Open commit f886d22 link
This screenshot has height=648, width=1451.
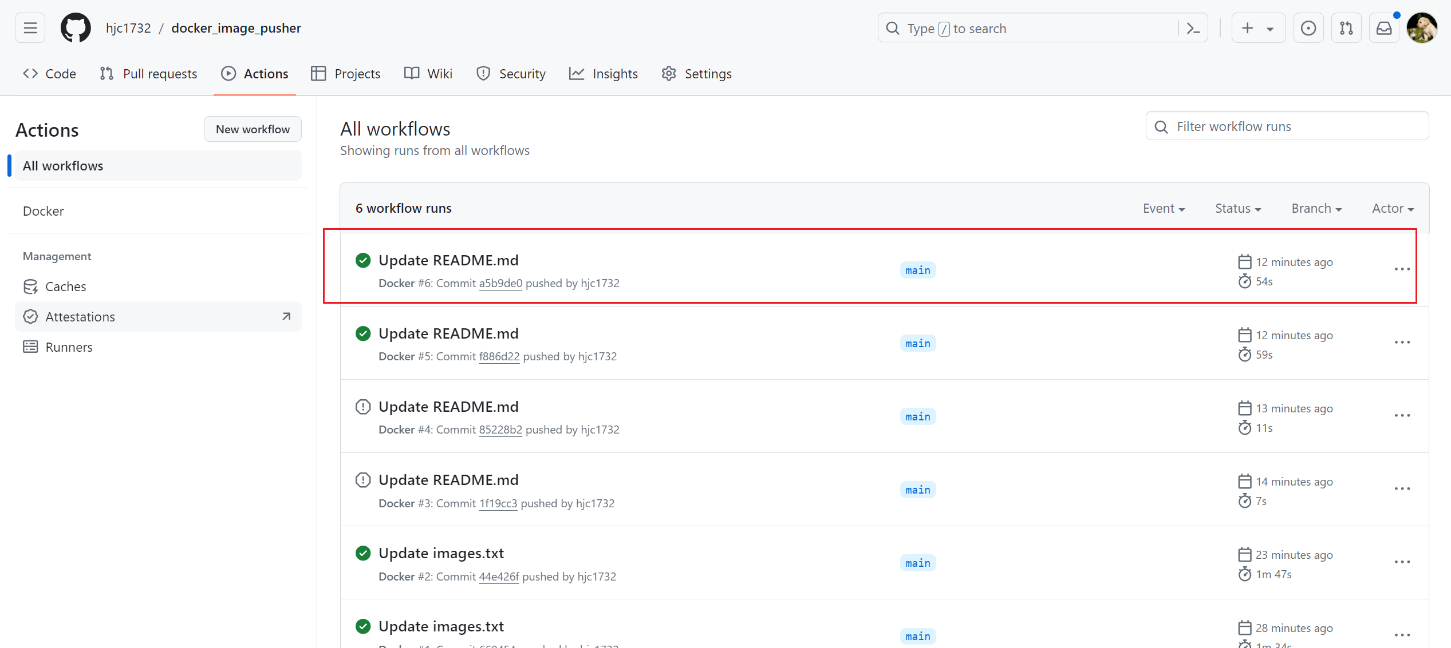tap(499, 356)
